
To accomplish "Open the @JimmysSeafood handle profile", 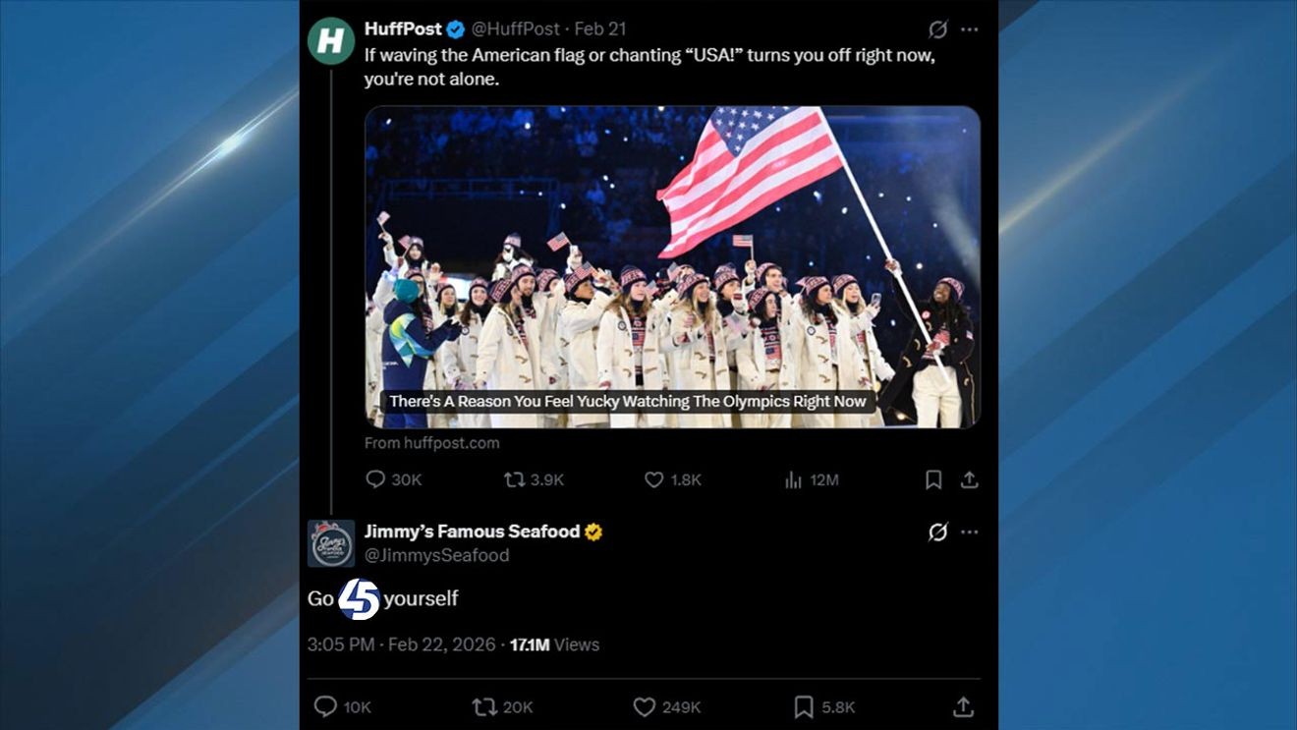I will (x=436, y=555).
